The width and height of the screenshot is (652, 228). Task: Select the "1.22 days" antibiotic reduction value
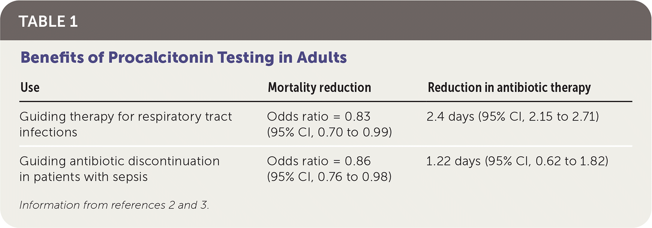coord(453,161)
